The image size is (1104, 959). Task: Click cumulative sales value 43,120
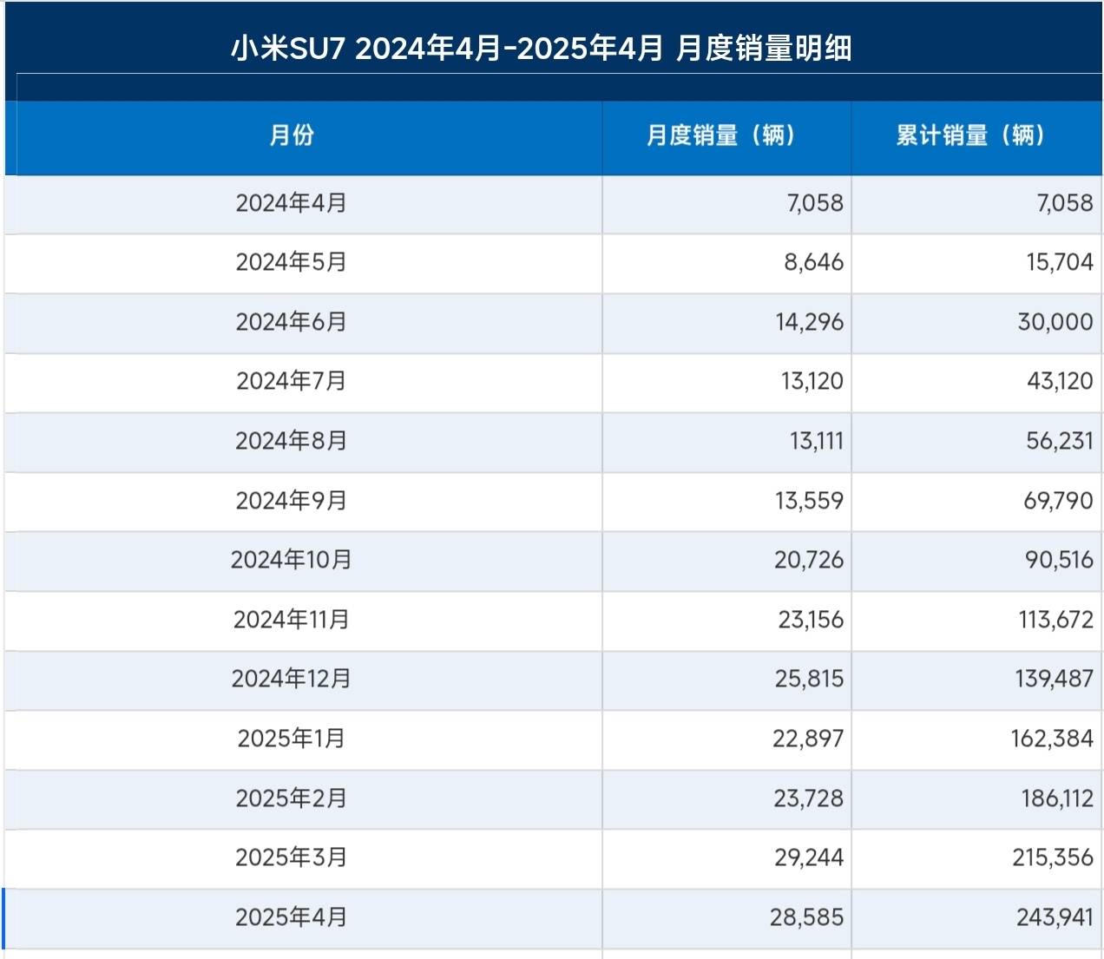click(1061, 381)
